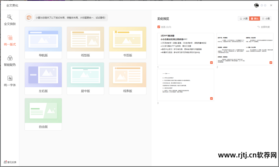Select the 统一版式 layout icon in sidebar
The width and height of the screenshot is (279, 167).
pos(10,38)
